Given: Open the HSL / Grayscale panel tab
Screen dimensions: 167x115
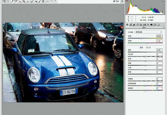Looking at the screenshot, I should 137,24.
